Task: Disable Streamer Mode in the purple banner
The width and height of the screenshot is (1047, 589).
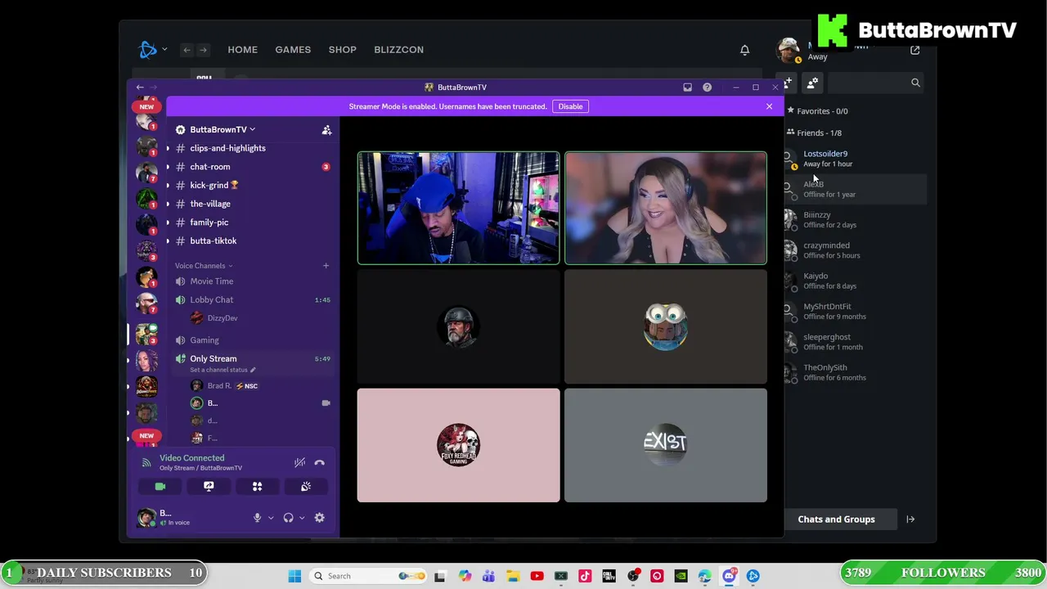Action: coord(570,106)
